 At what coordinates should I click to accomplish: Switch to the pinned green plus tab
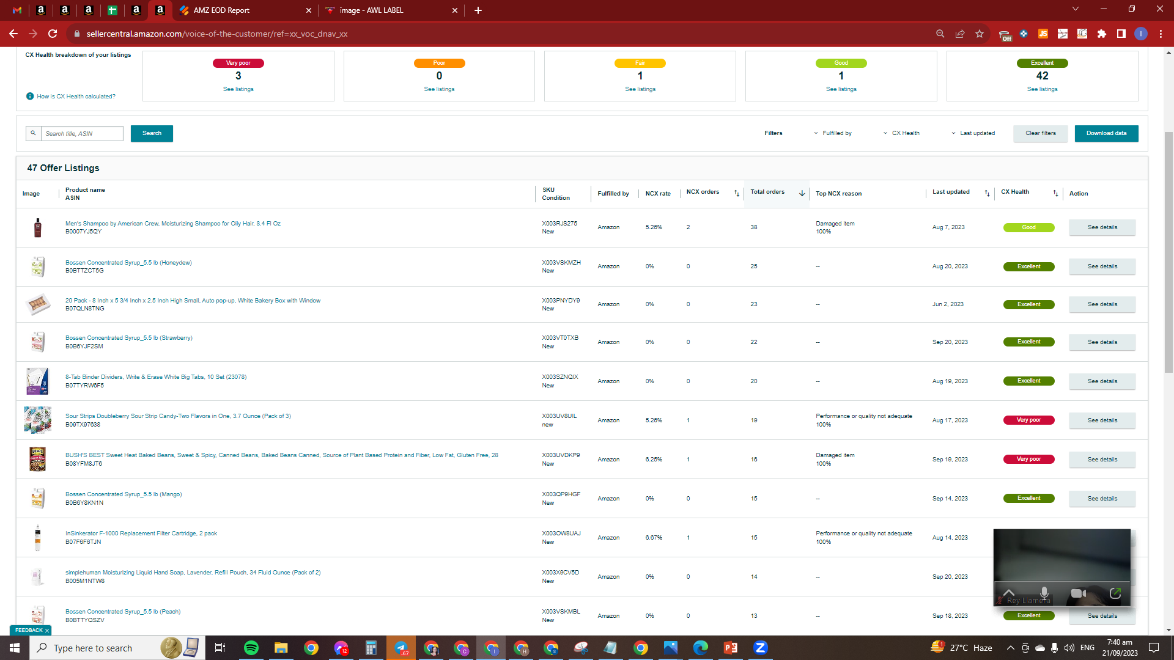coord(113,10)
